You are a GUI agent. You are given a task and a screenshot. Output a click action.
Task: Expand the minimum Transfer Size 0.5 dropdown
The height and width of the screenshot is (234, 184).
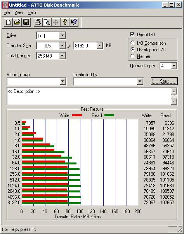pyautogui.click(x=62, y=45)
